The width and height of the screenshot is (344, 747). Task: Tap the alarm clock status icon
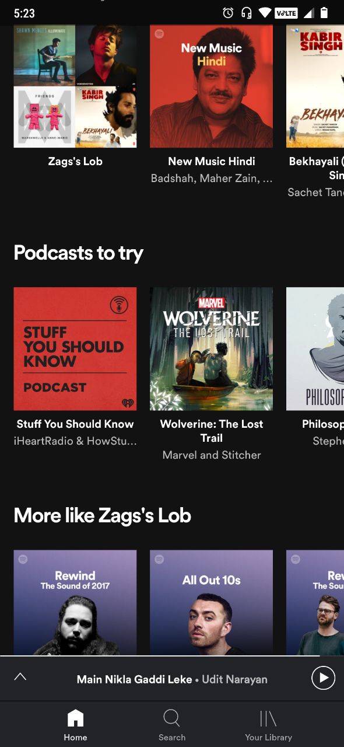click(x=228, y=12)
